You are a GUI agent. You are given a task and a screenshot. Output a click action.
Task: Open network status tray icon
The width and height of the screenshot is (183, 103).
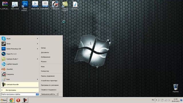click(x=166, y=100)
